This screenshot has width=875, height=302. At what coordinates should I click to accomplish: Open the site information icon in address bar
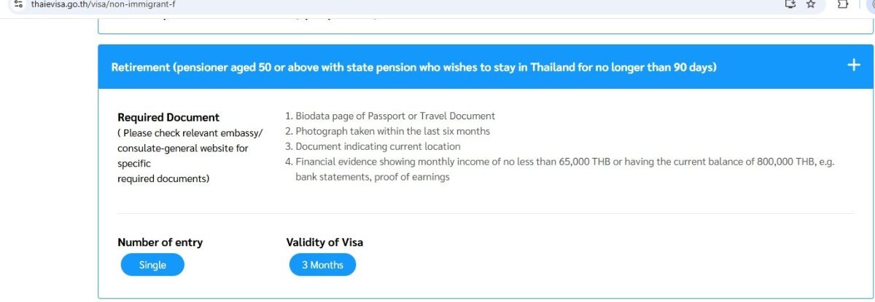click(18, 4)
